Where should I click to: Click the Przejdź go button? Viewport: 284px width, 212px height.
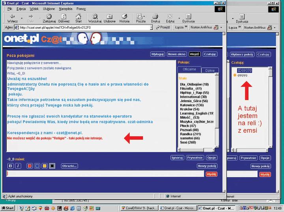(163, 28)
